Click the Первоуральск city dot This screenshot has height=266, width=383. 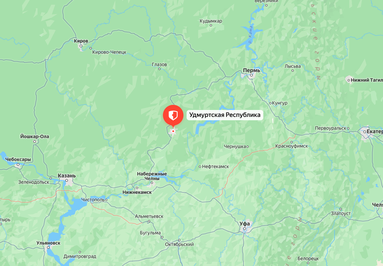tap(348, 129)
